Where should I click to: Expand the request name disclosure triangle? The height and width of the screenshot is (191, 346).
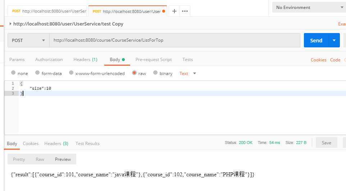point(10,24)
